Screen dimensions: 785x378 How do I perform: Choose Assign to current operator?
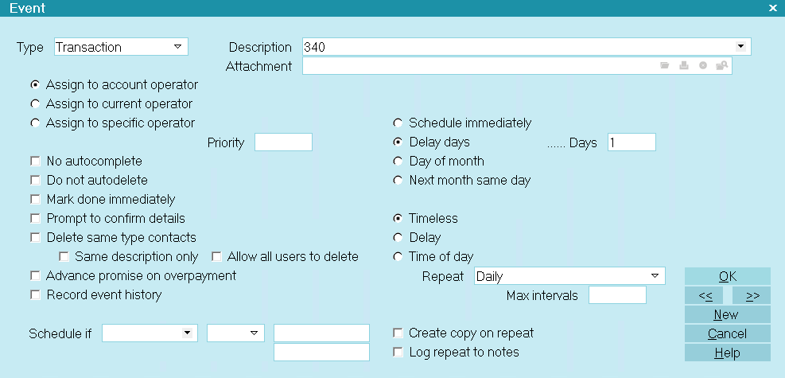[x=35, y=103]
